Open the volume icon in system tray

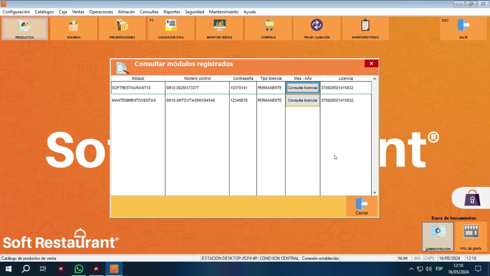428,269
